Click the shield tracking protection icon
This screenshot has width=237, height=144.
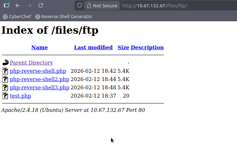(80, 5)
